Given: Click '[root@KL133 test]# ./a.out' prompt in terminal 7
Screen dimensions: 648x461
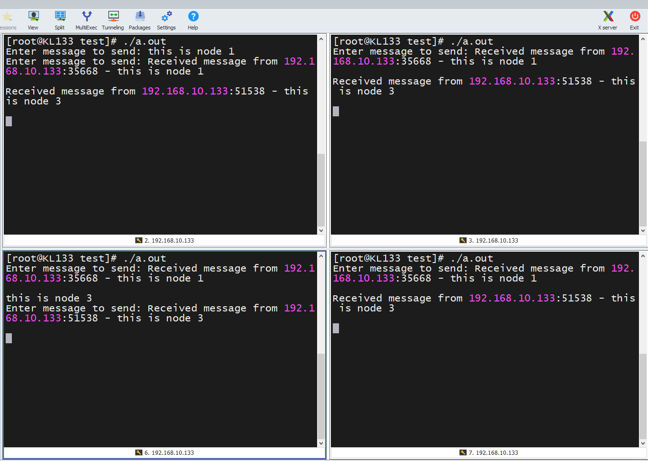Looking at the screenshot, I should tap(413, 258).
